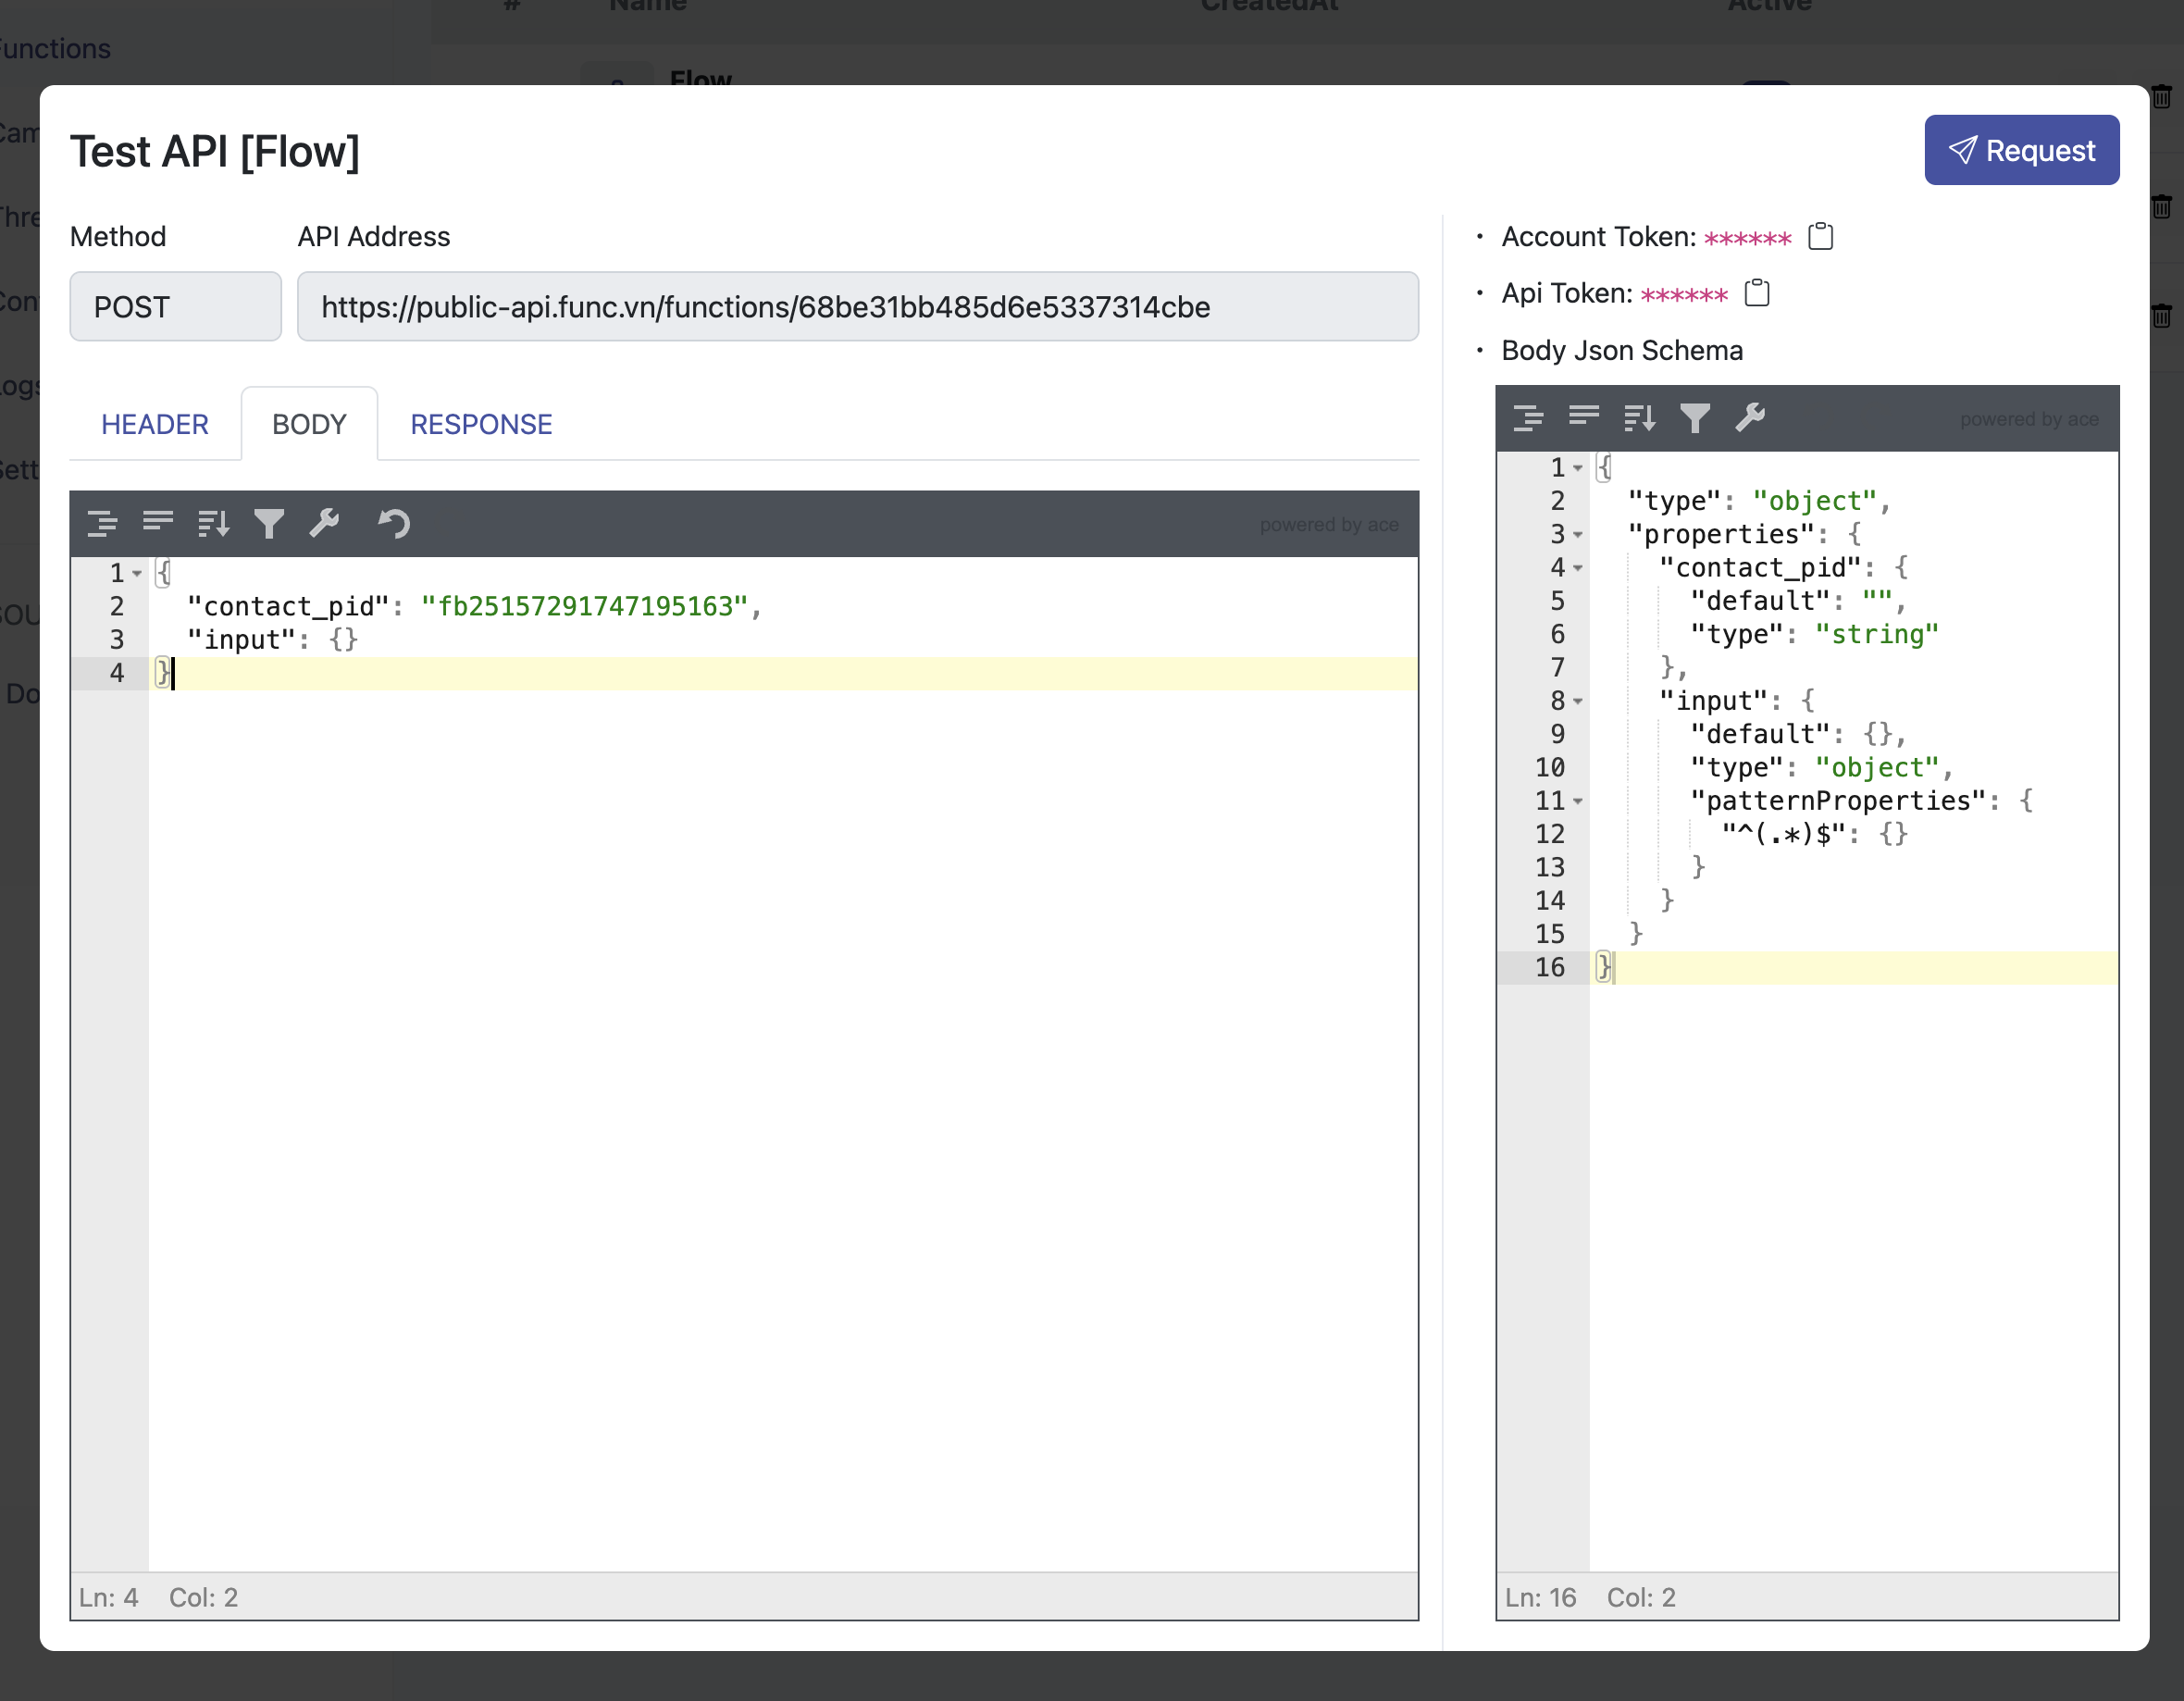Image resolution: width=2184 pixels, height=1701 pixels.
Task: Click repair JSON wrench in body editor
Action: [324, 523]
